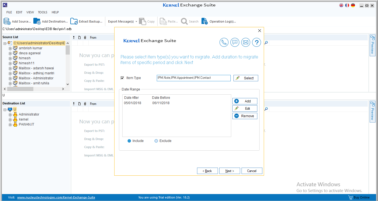Click user icon of PAWAN.IT
Viewport: 378px width, 201px height.
[x=15, y=124]
